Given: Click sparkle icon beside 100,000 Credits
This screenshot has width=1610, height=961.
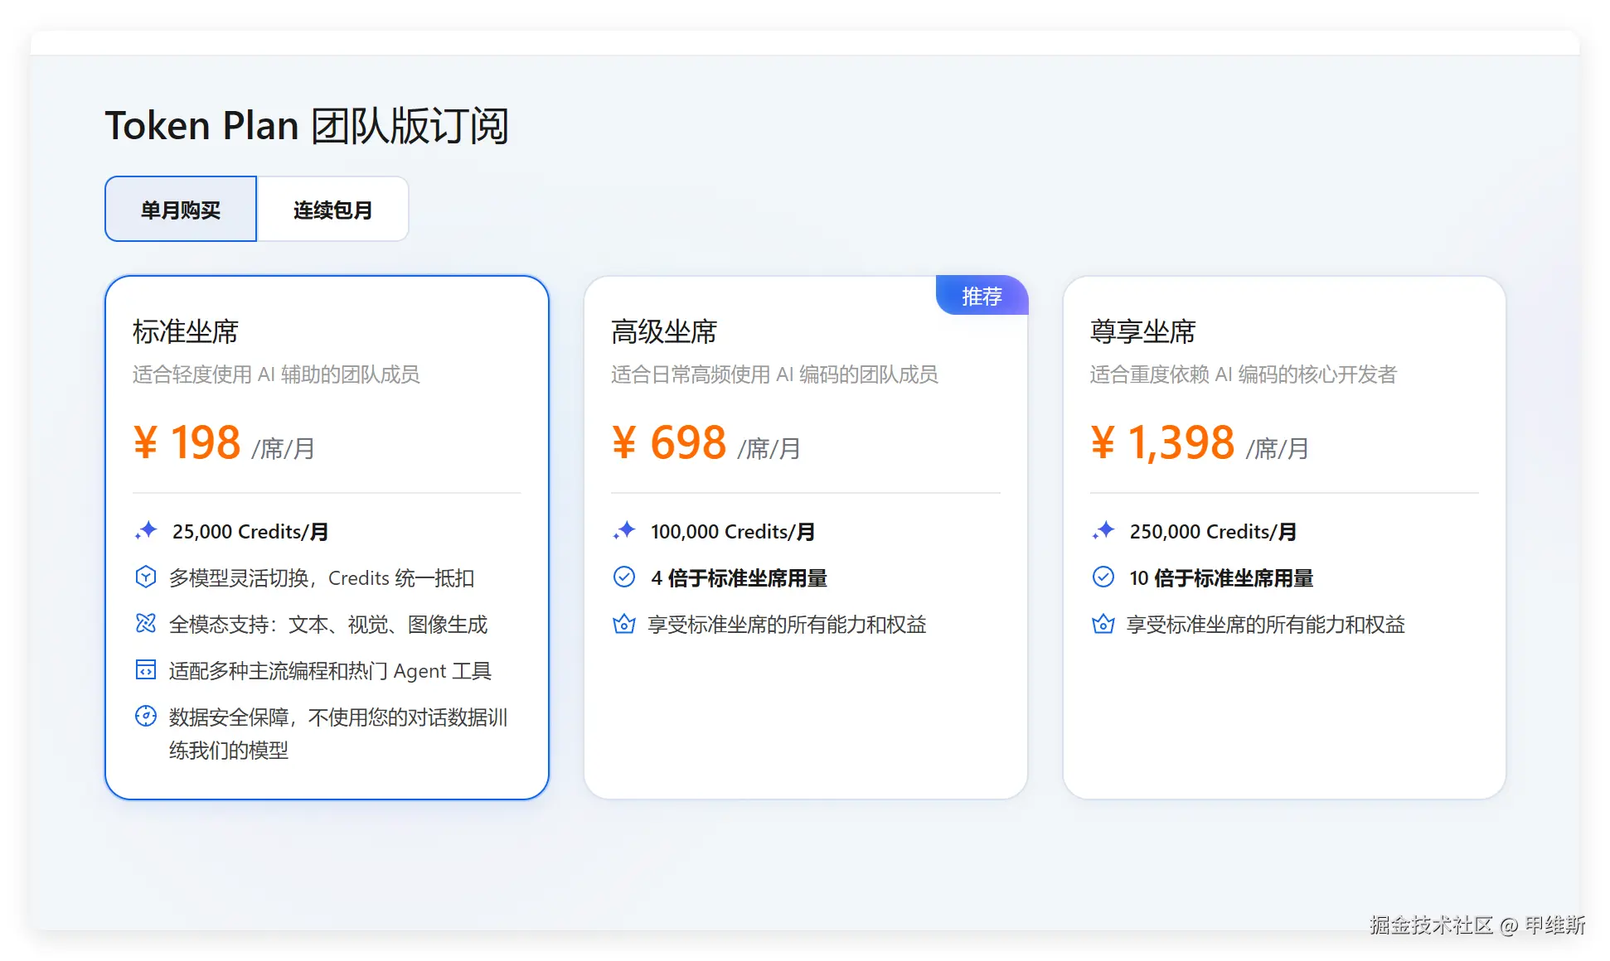Looking at the screenshot, I should tap(624, 530).
